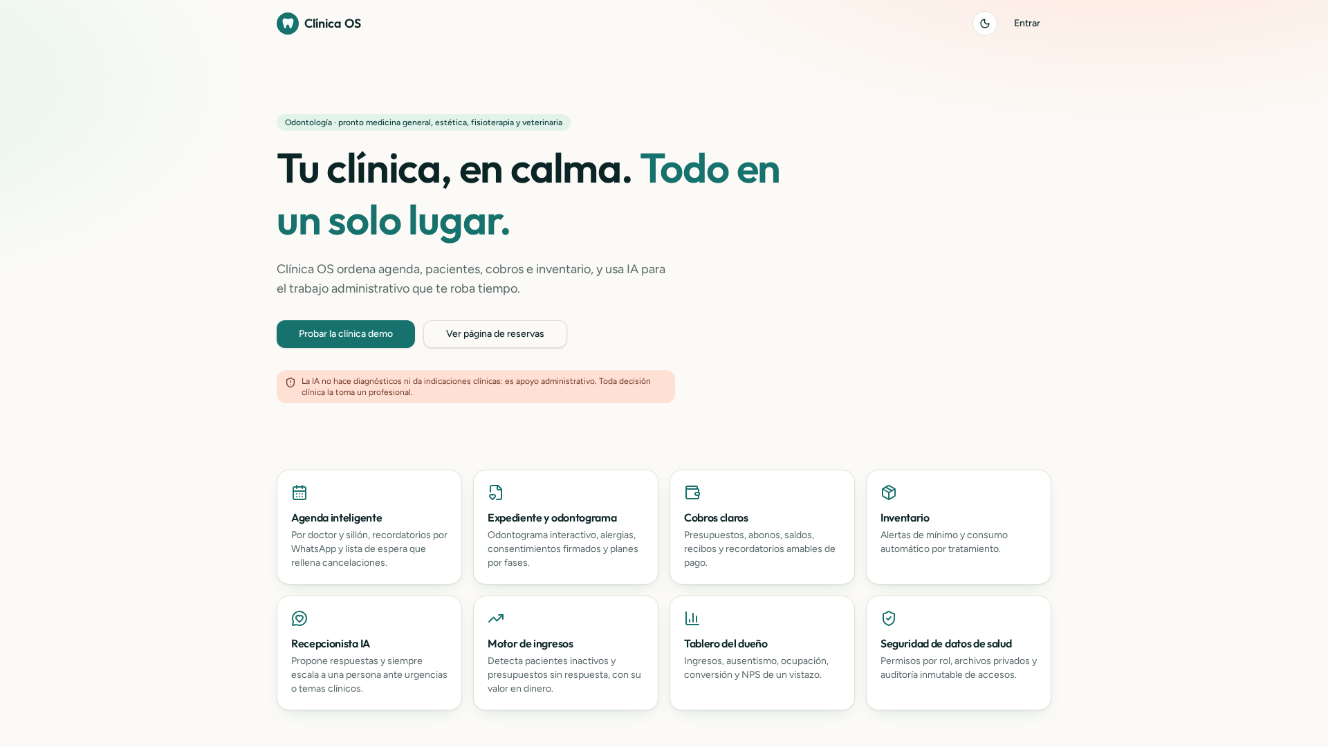Select the trending arrow icon for Motor de ingresos
Screen dimensions: 1328x747
496,618
